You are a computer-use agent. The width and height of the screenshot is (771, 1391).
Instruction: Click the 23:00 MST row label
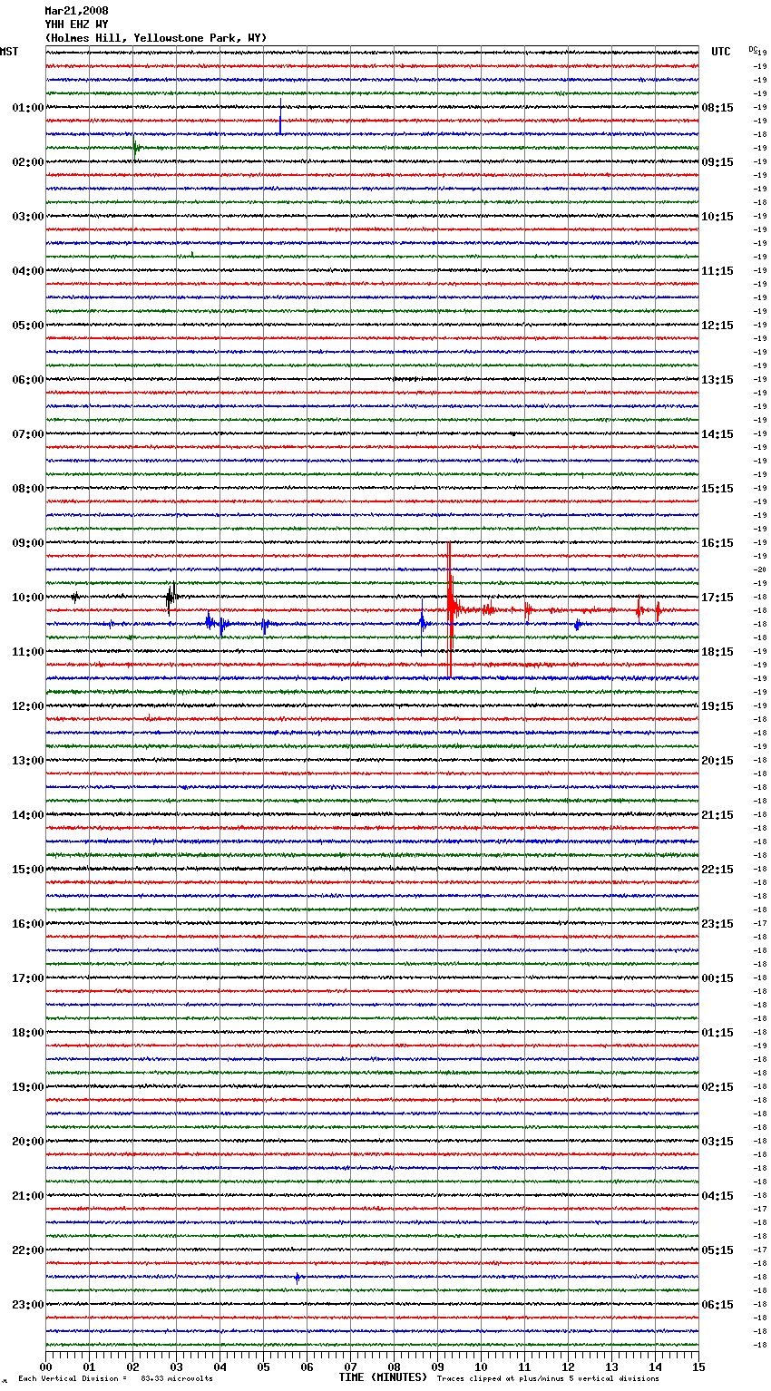coord(28,1305)
